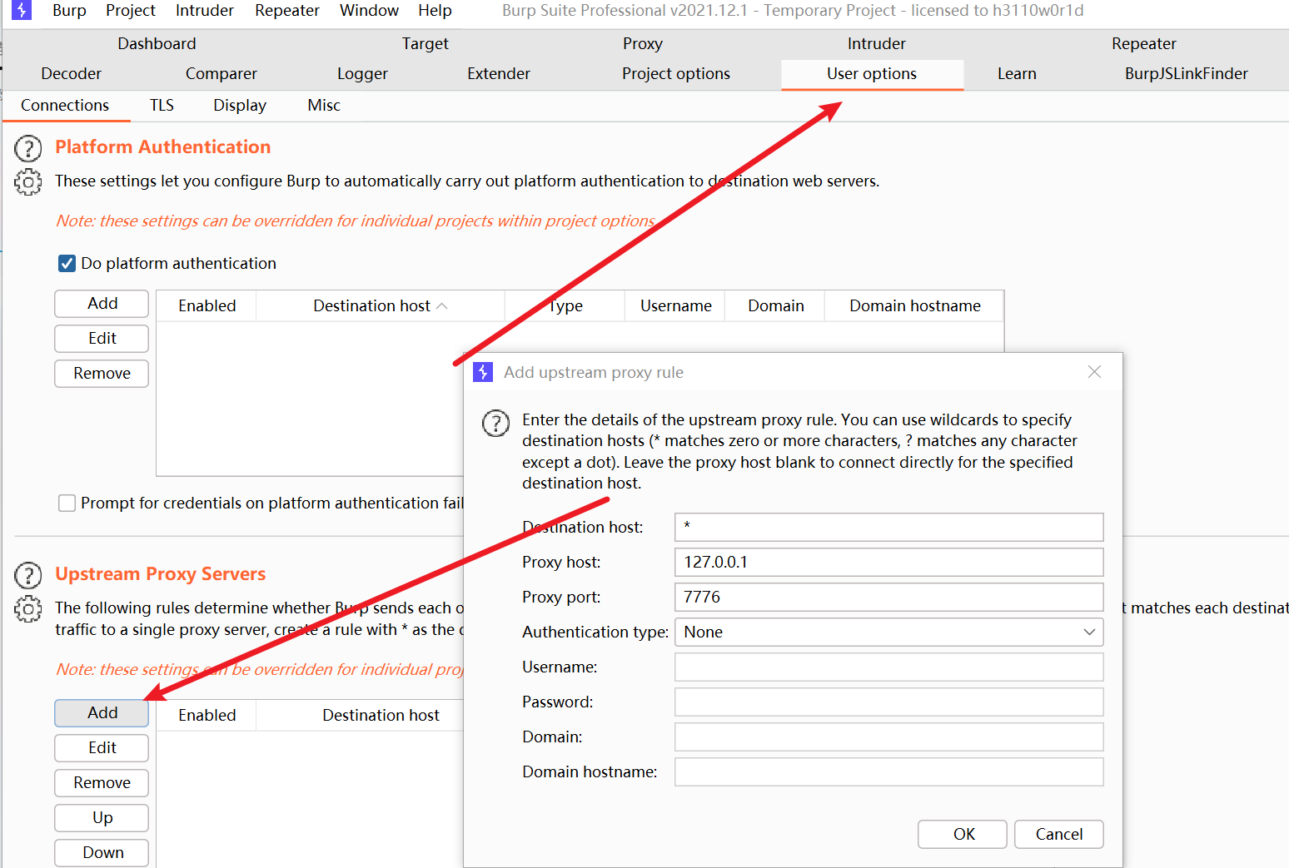Open the Help menu

[435, 10]
